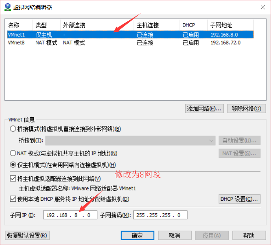This screenshot has width=271, height=245.
Task: Click 已启用 DHCP cell of VMnet8
Action: coord(191,43)
